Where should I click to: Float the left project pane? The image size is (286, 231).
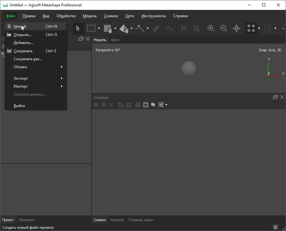point(81,39)
